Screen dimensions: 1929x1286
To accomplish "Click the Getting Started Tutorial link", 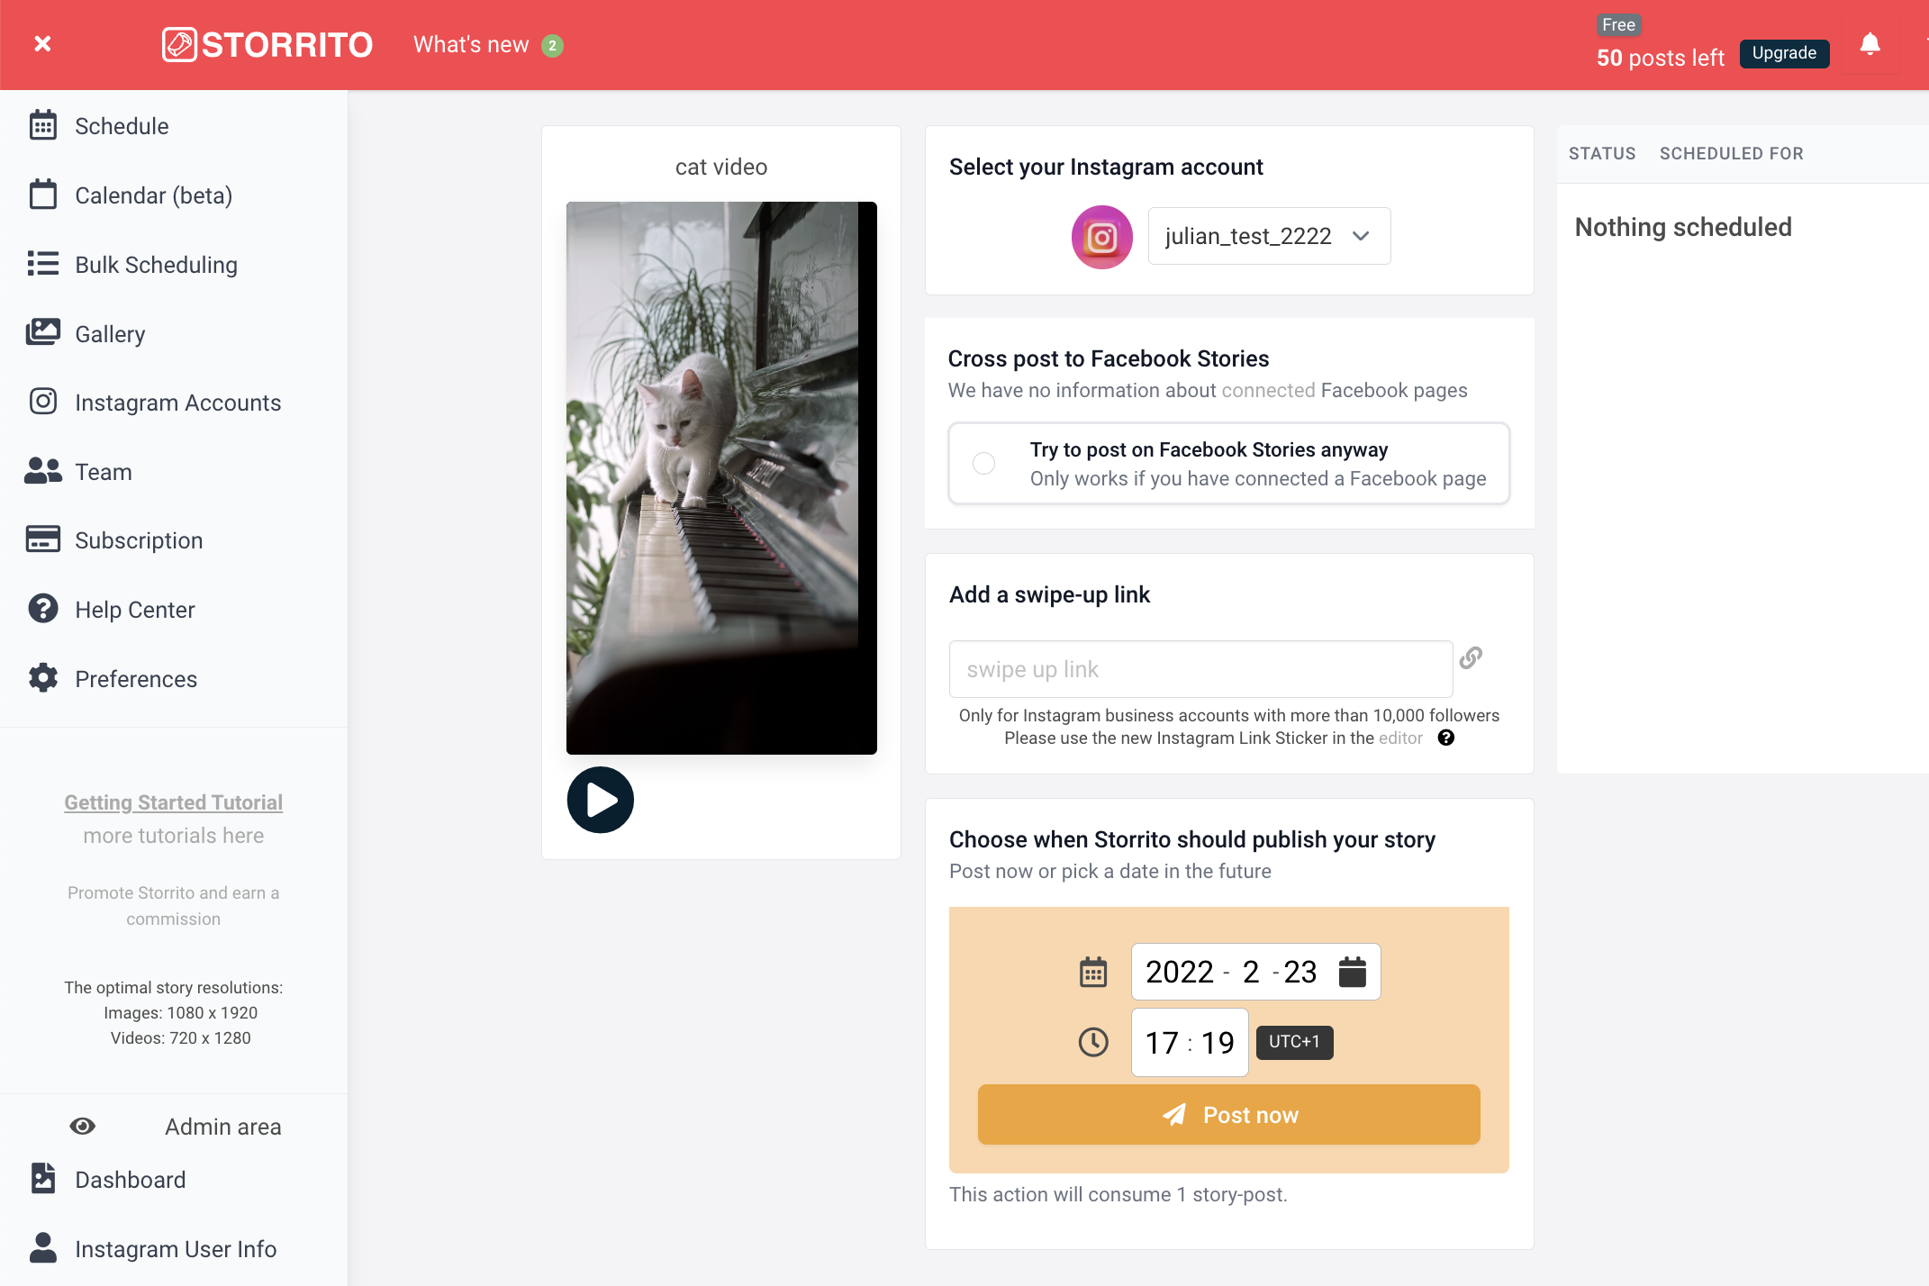I will pyautogui.click(x=172, y=802).
